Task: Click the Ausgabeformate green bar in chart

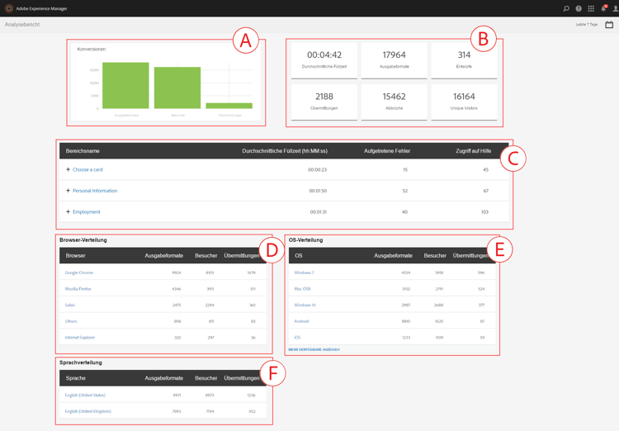Action: click(x=125, y=85)
